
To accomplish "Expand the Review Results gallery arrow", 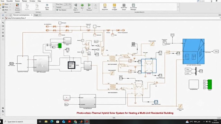I will click(178, 7).
